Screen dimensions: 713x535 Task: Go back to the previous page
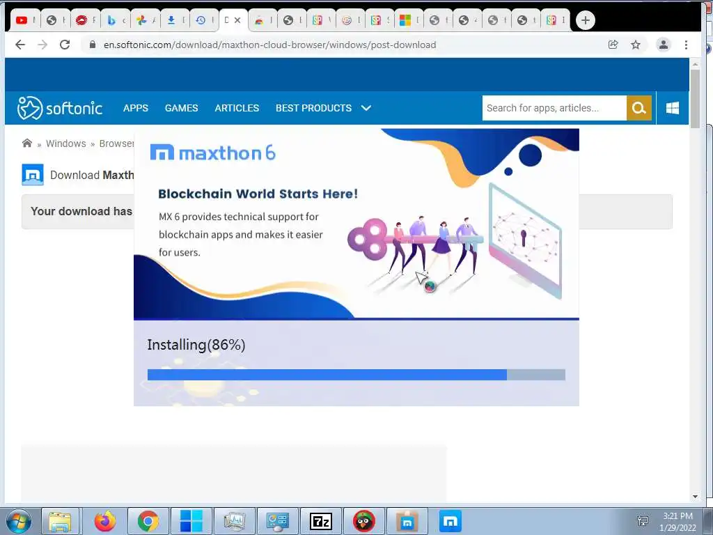(20, 45)
